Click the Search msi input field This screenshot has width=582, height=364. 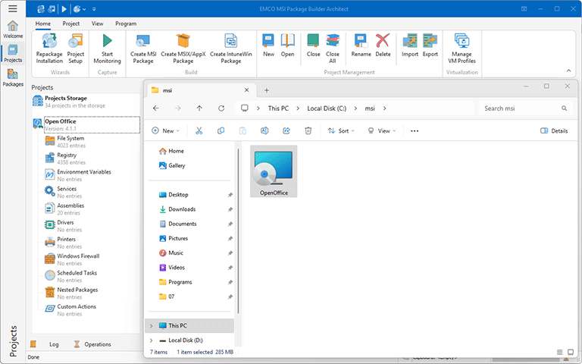point(519,108)
